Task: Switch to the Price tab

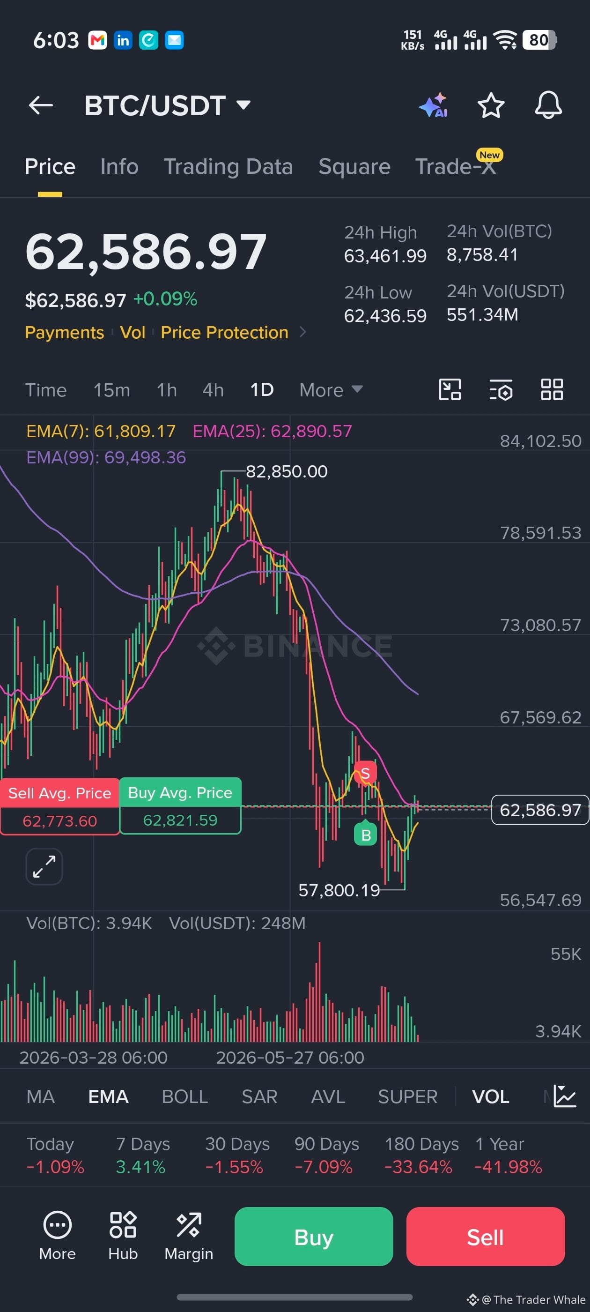Action: 50,166
